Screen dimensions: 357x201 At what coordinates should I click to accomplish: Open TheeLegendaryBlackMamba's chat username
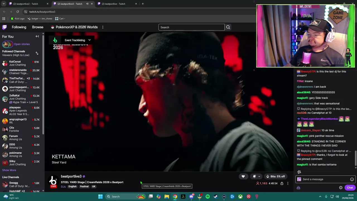(x=319, y=119)
